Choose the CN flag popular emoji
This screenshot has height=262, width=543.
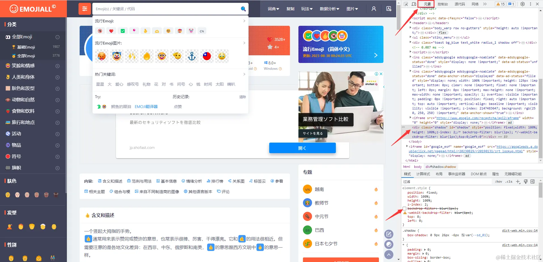coord(202,31)
